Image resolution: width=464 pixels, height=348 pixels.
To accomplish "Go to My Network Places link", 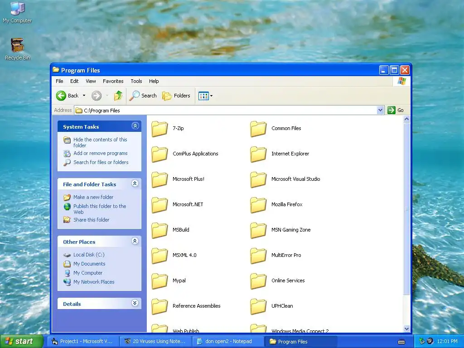I will [x=94, y=282].
